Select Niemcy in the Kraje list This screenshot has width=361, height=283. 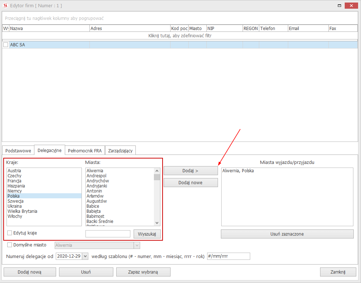tap(15, 191)
